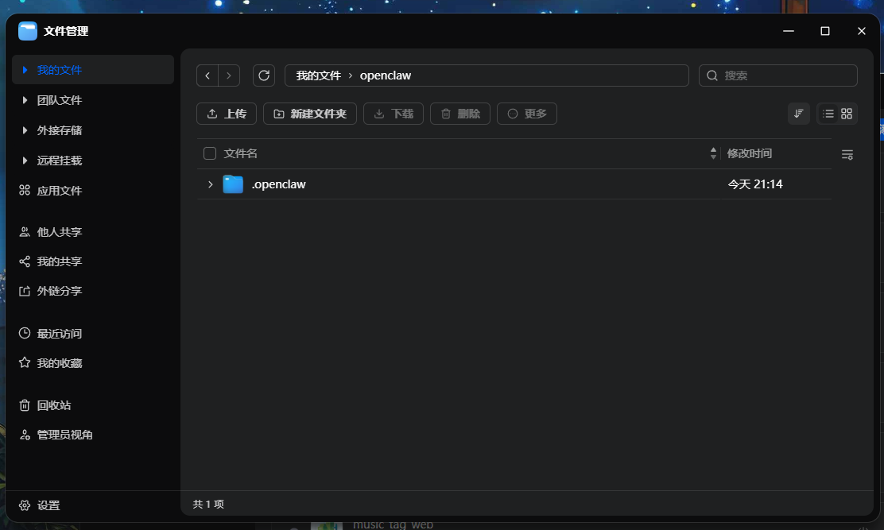This screenshot has height=530, width=884.
Task: Tick the select-all checkbox beside 文件名
Action: click(x=210, y=153)
